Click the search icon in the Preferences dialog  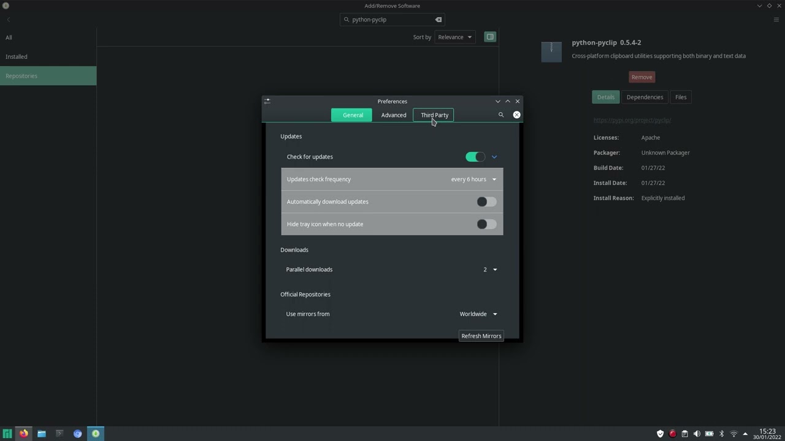[501, 115]
